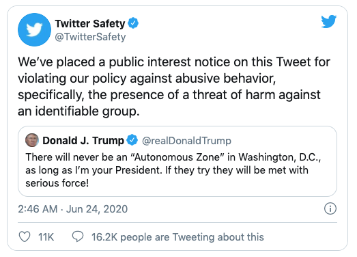The height and width of the screenshot is (257, 357).
Task: Click Twitter Safety verified badge
Action: coord(133,23)
